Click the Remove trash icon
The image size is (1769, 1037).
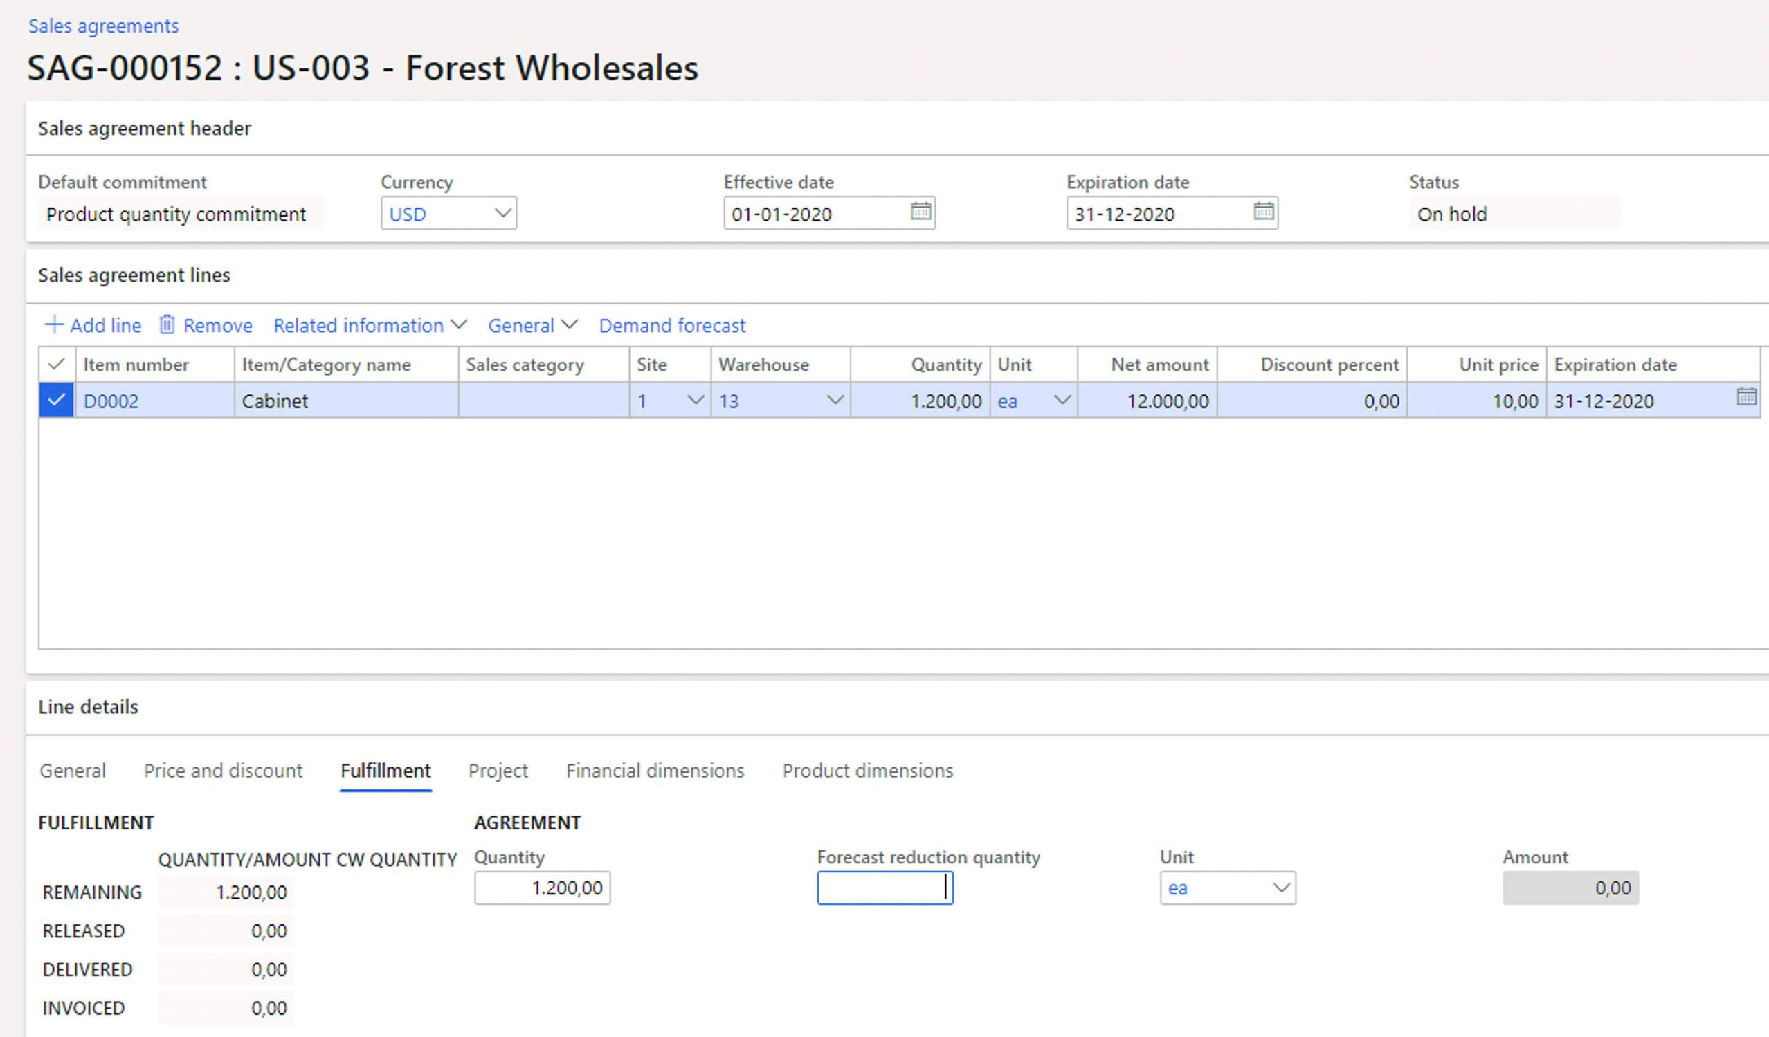click(x=167, y=325)
